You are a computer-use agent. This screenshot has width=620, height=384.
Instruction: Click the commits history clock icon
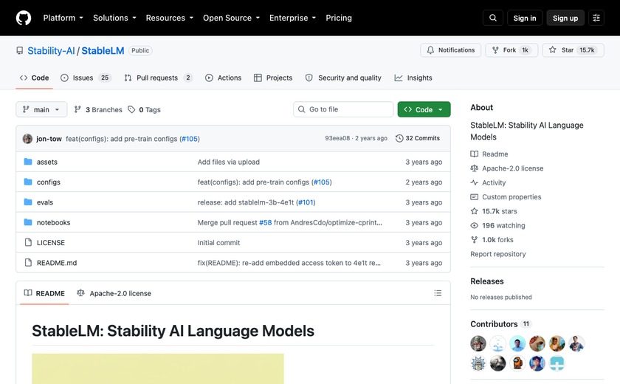pos(399,138)
